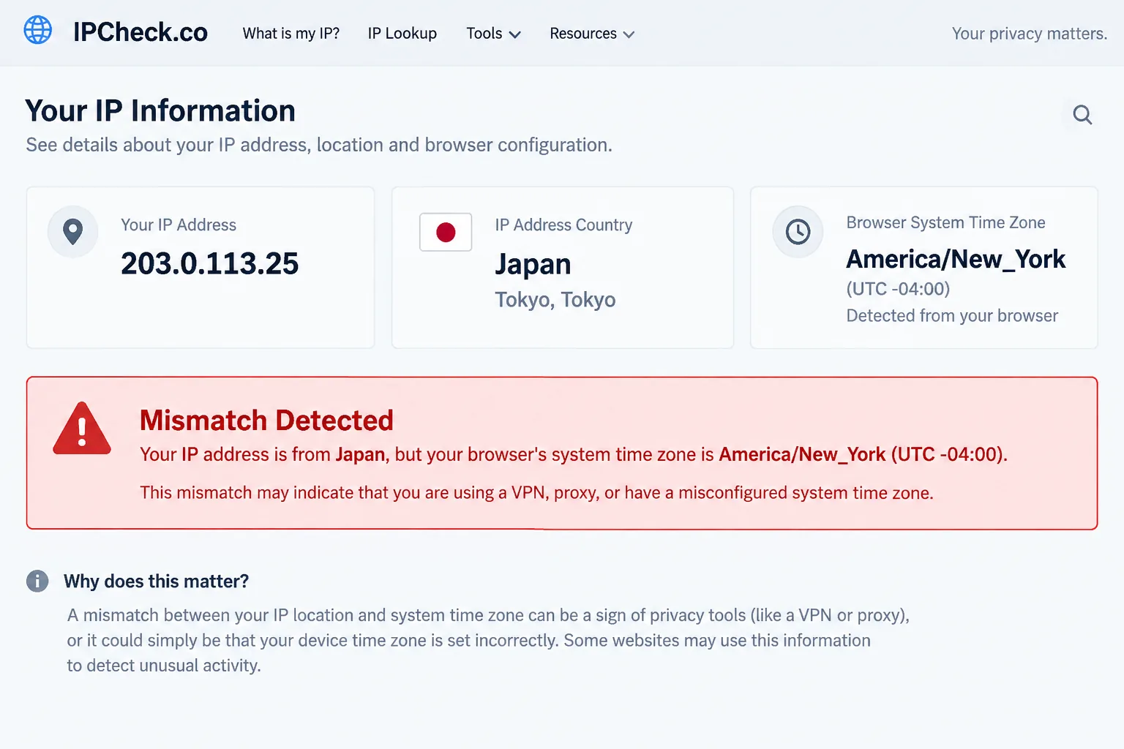1124x749 pixels.
Task: Open the What is my IP? page
Action: [x=291, y=34]
